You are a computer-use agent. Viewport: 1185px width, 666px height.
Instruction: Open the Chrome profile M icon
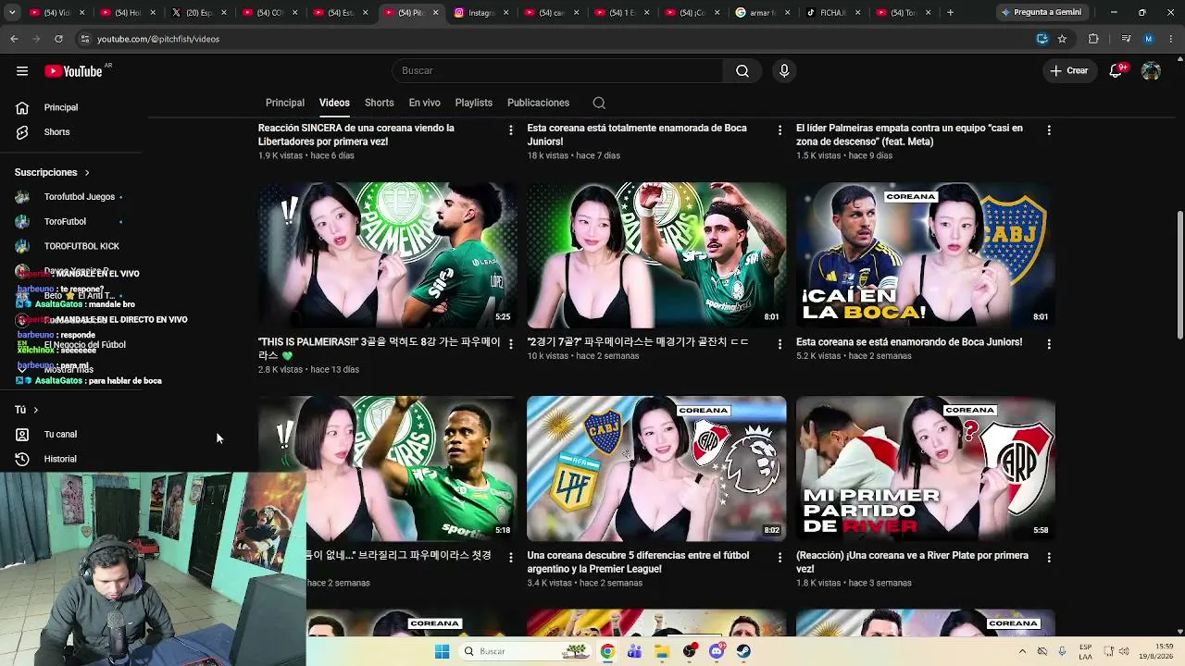click(1148, 39)
